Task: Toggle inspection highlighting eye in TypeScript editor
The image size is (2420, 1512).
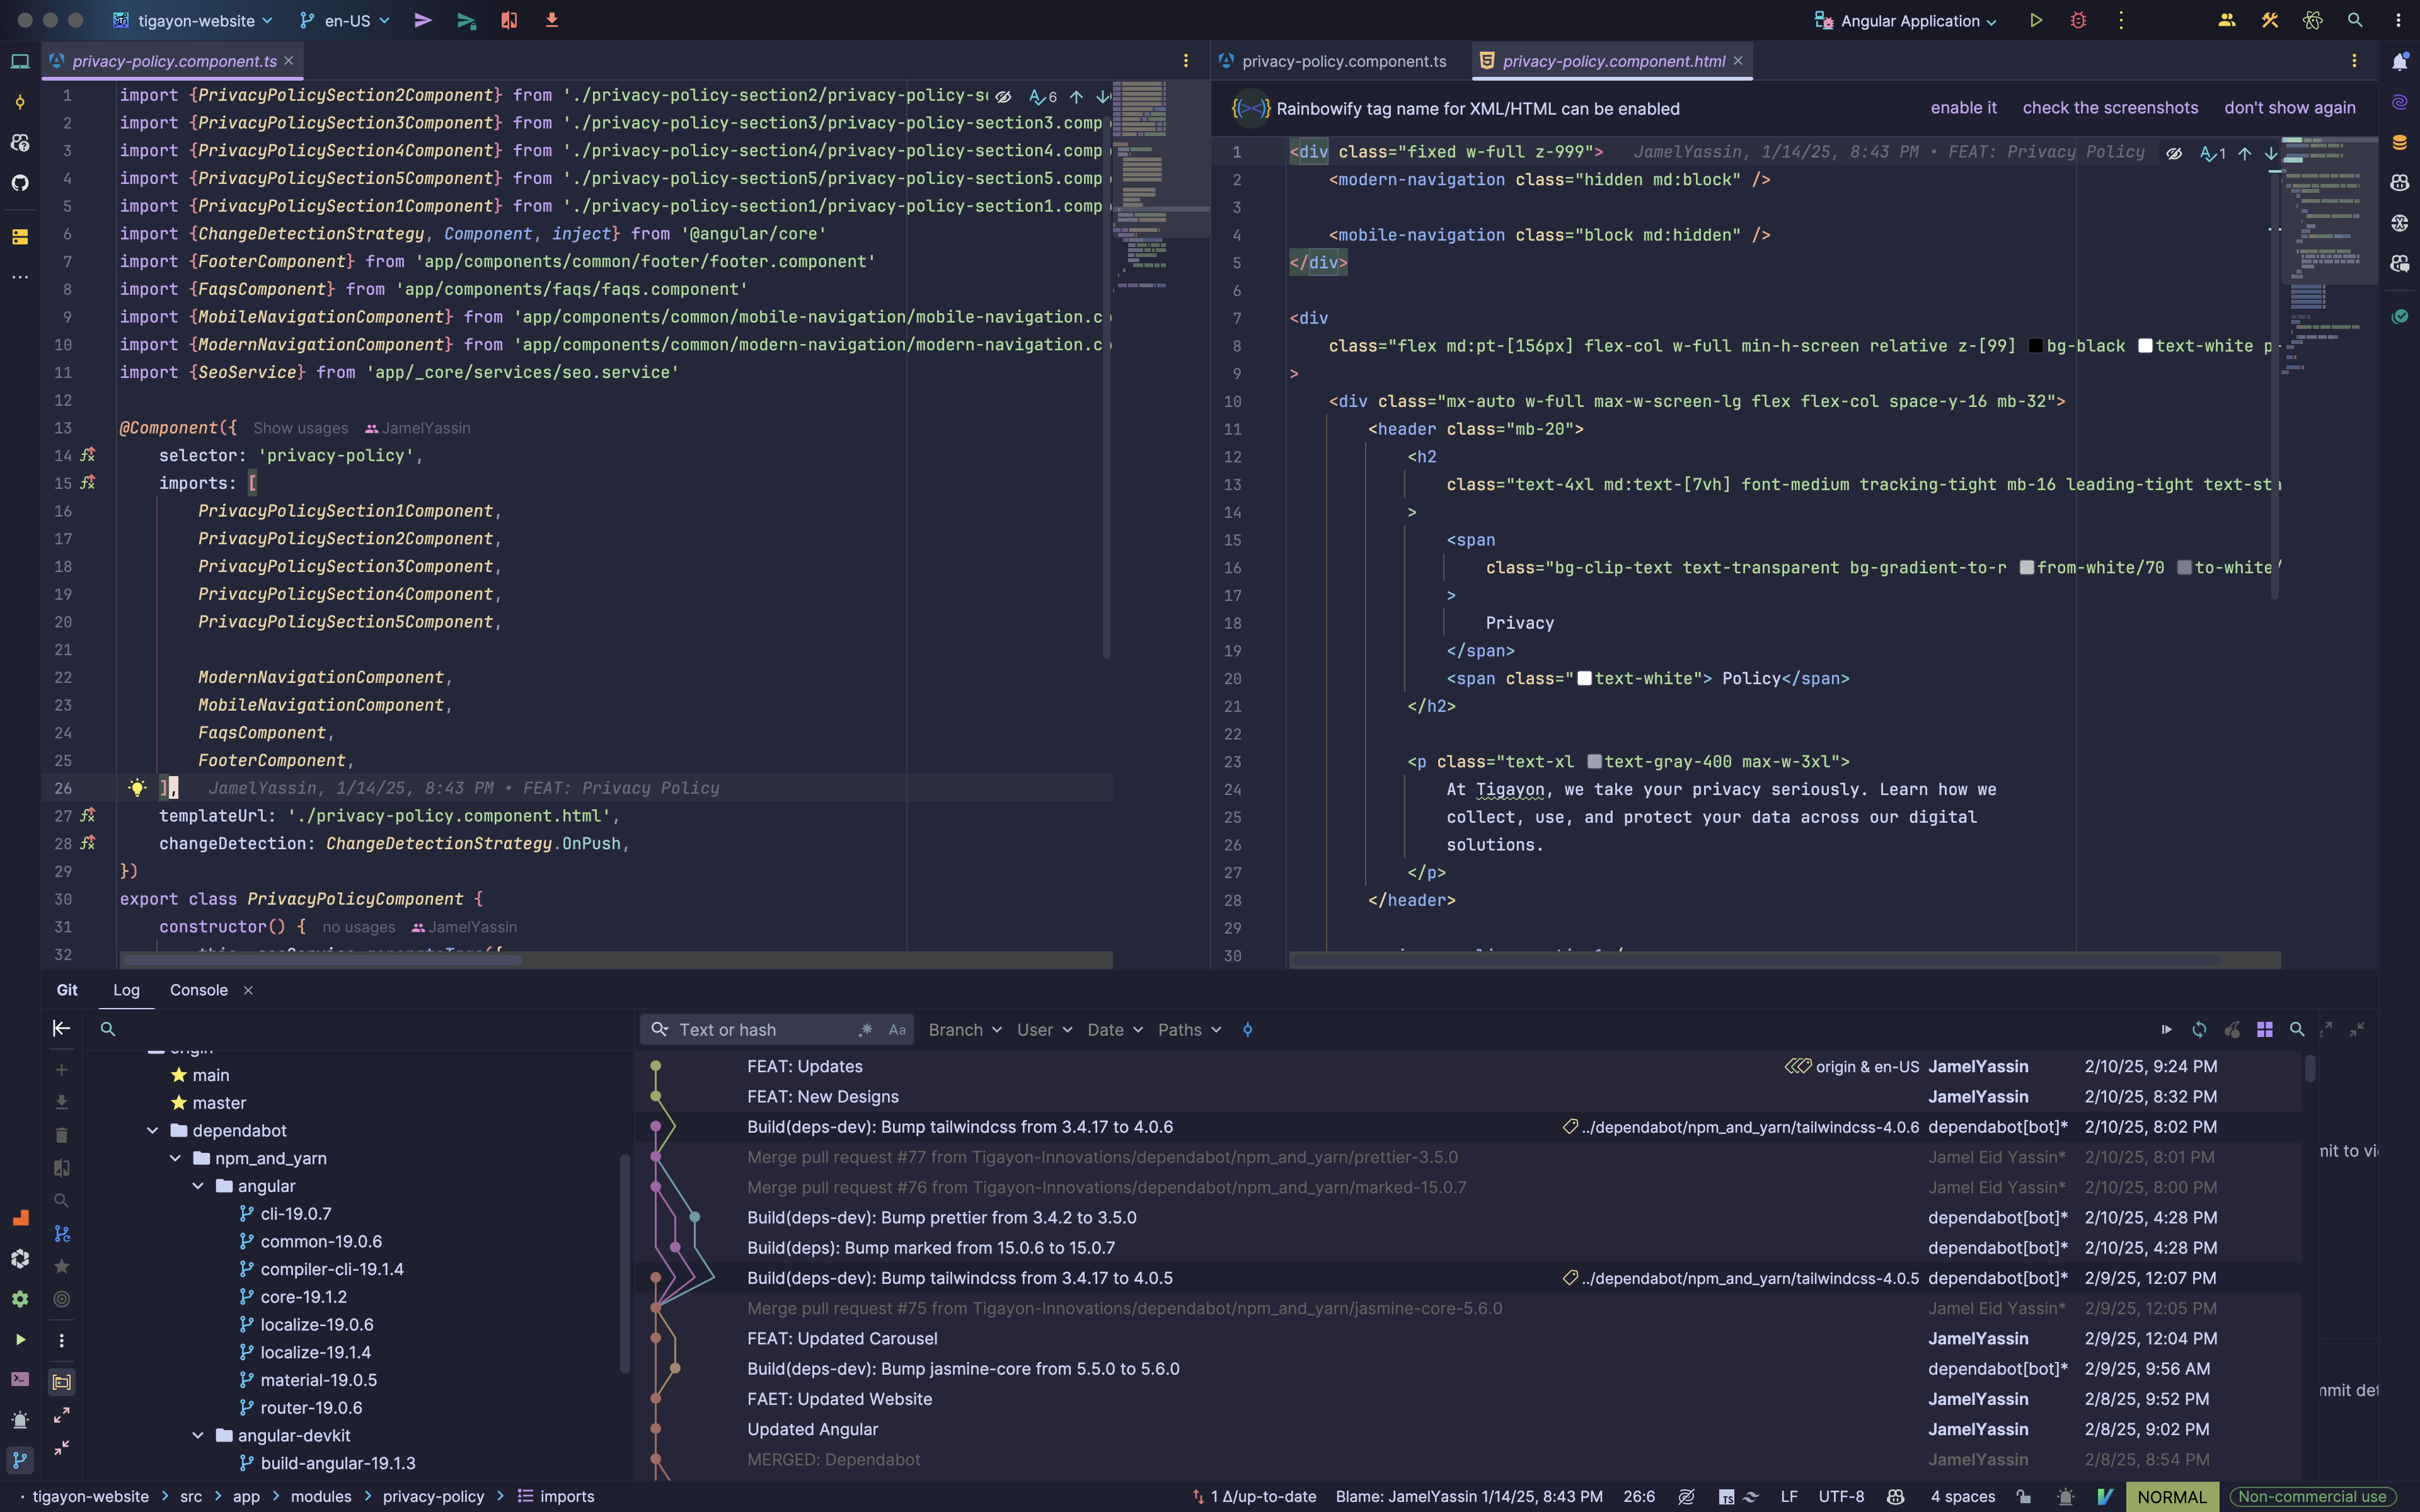Action: tap(1003, 97)
